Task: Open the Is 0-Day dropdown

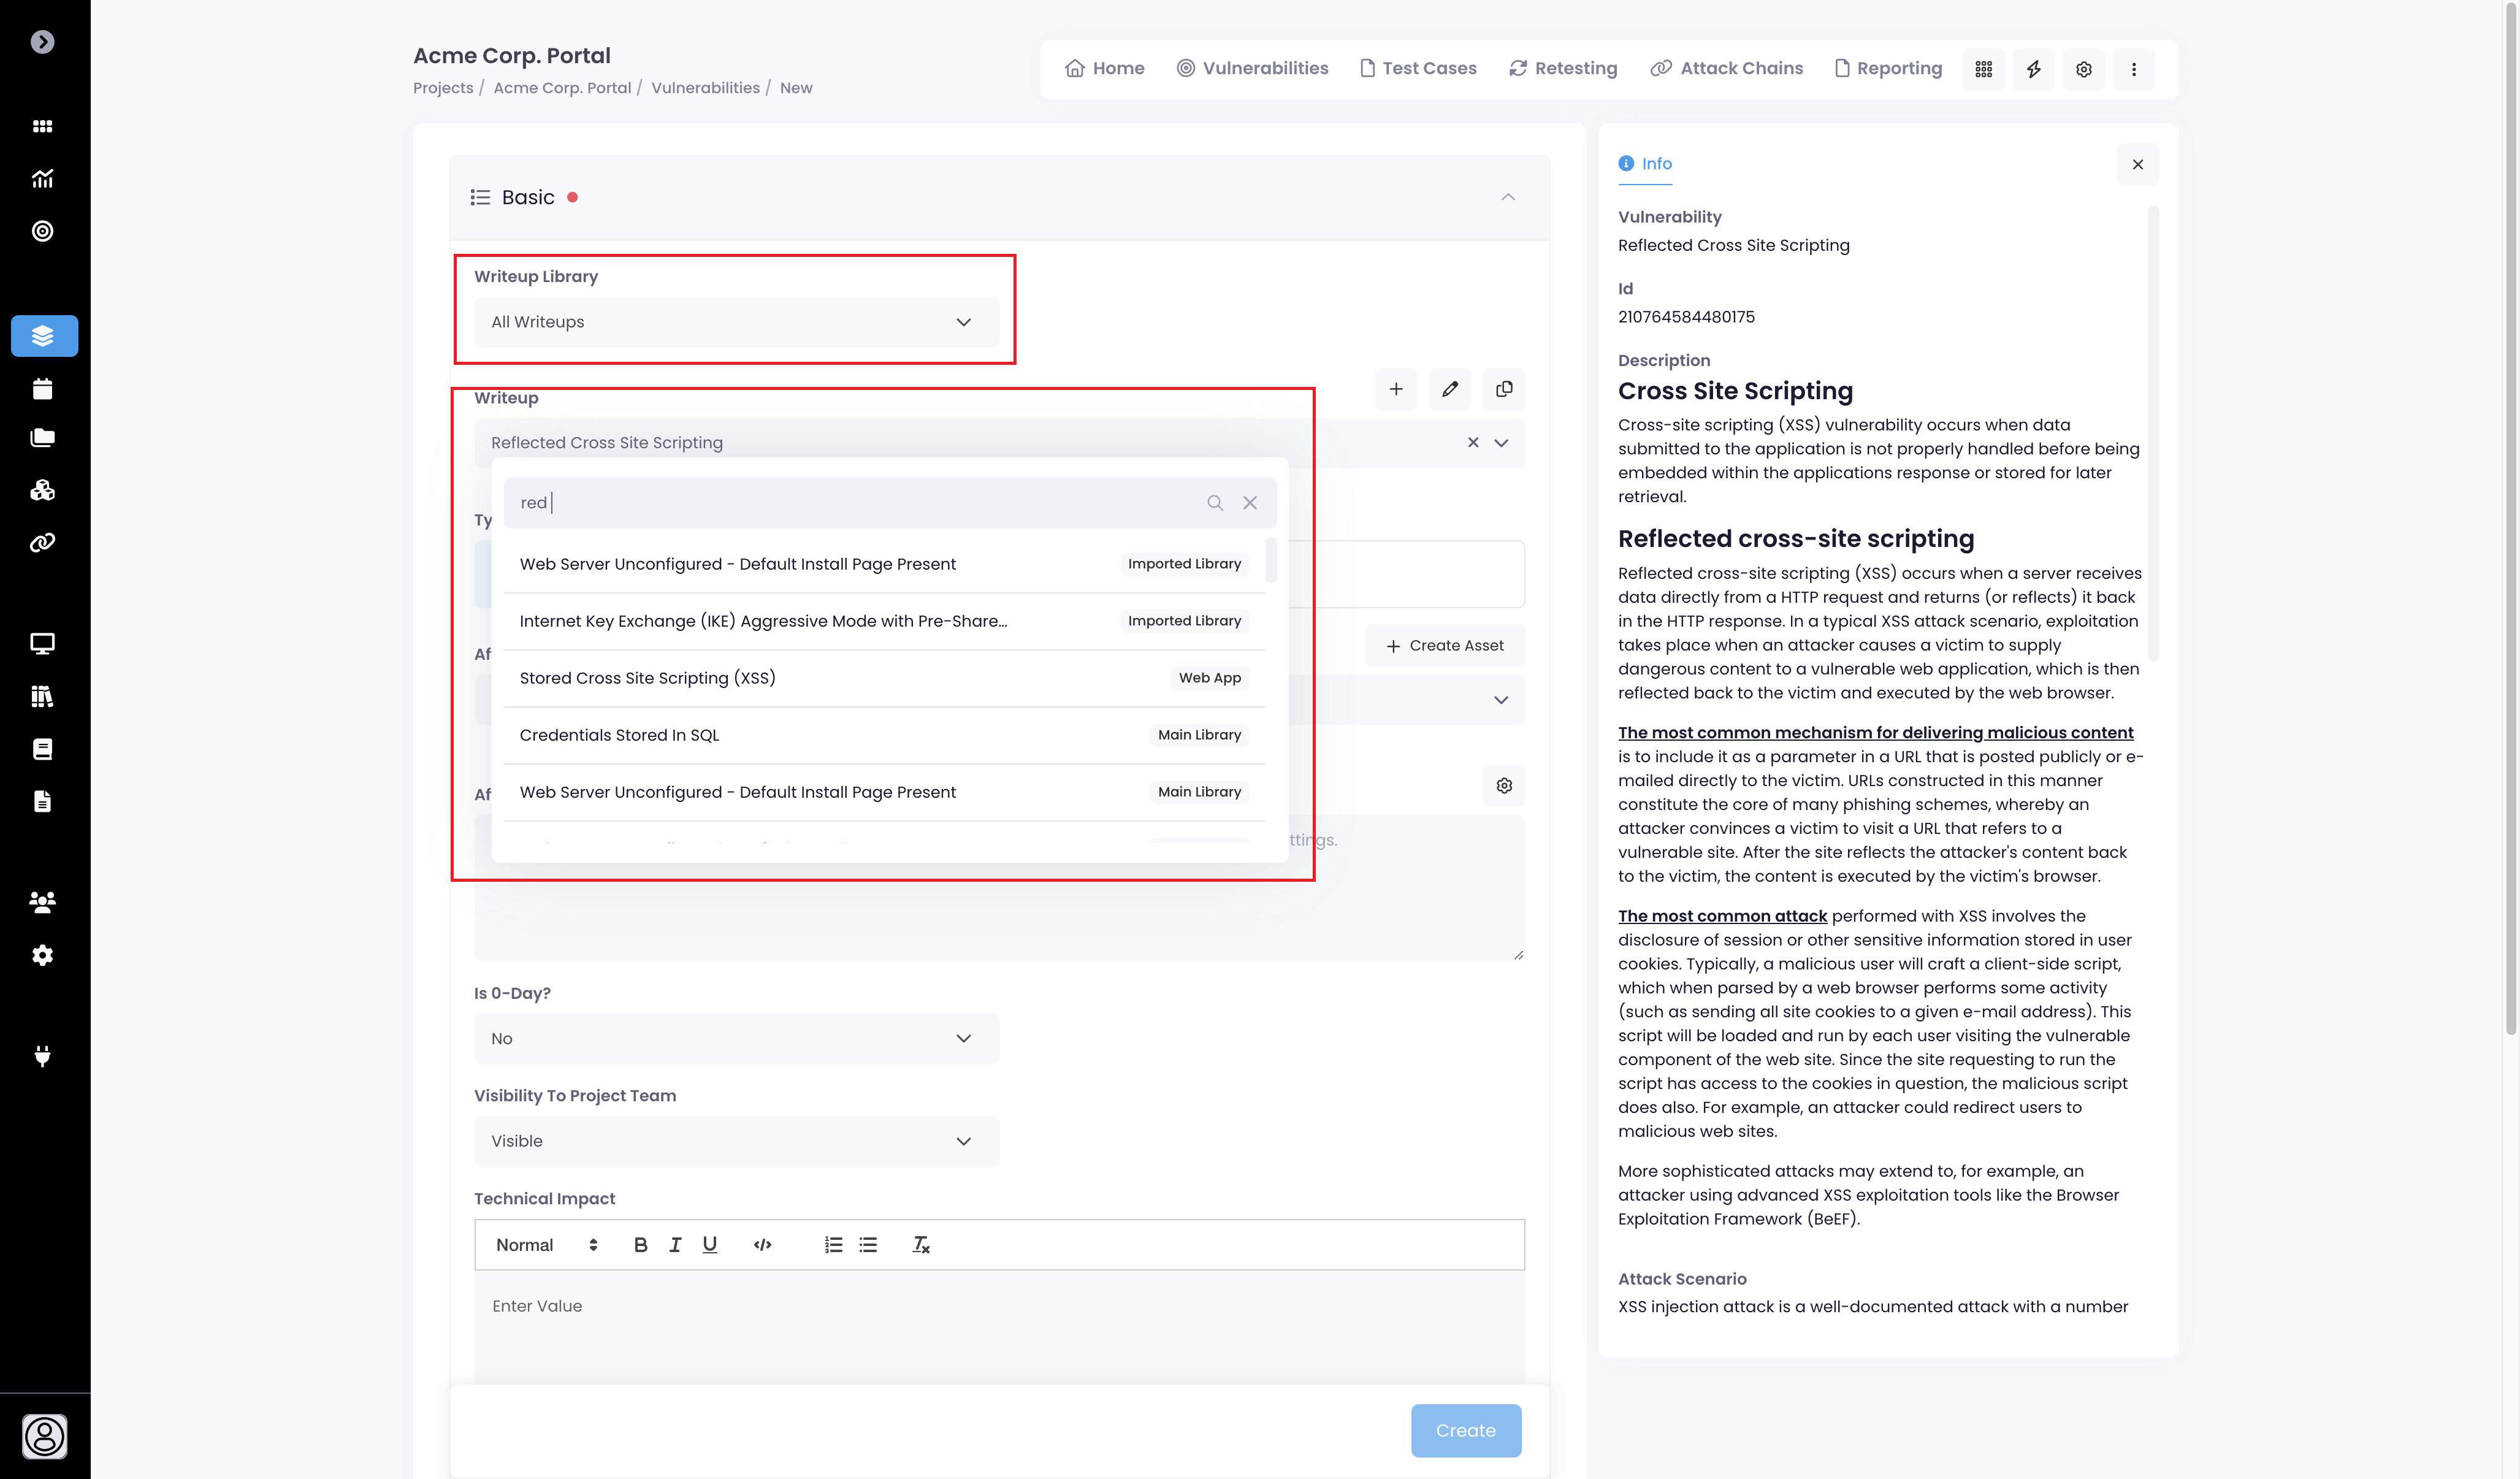Action: pos(736,1039)
